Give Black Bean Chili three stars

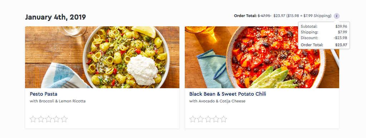pyautogui.click(x=208, y=119)
